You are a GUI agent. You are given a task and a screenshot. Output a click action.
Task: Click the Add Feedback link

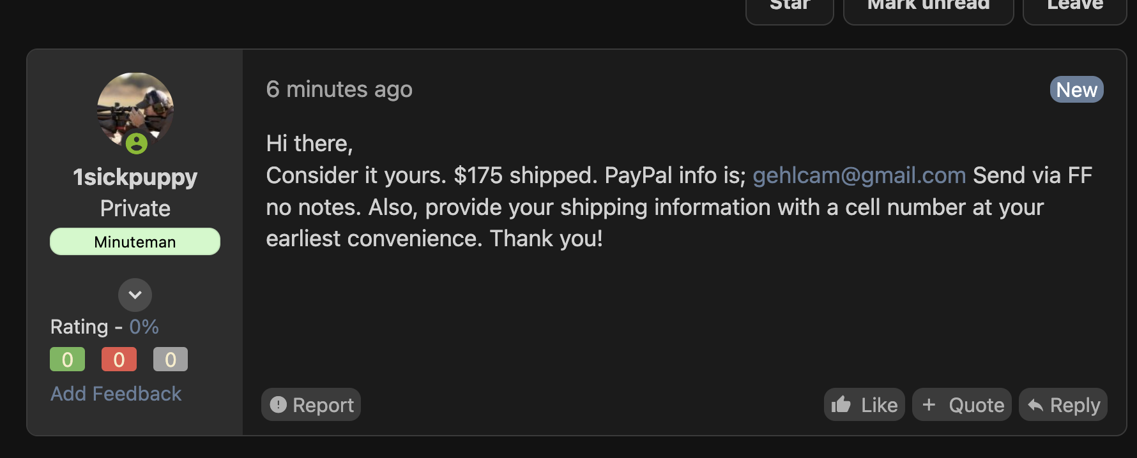point(116,394)
